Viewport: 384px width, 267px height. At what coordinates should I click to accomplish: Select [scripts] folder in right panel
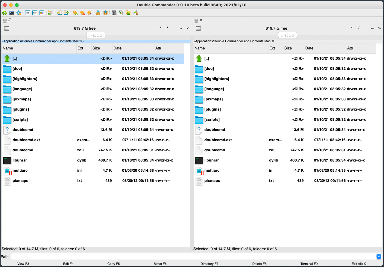285,120
